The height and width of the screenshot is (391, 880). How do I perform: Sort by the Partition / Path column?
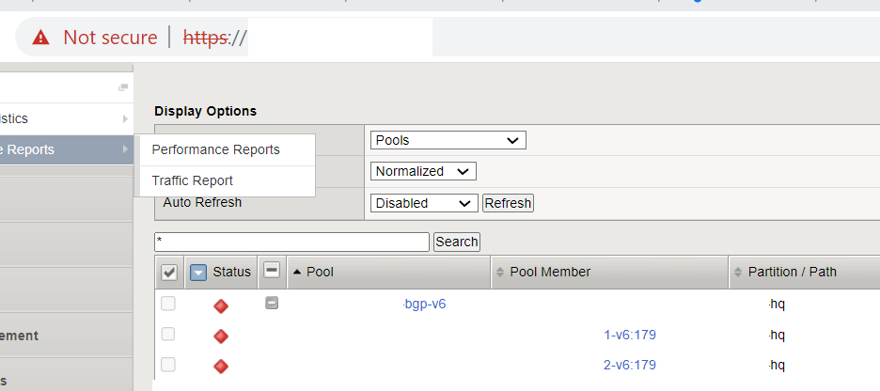pos(792,272)
